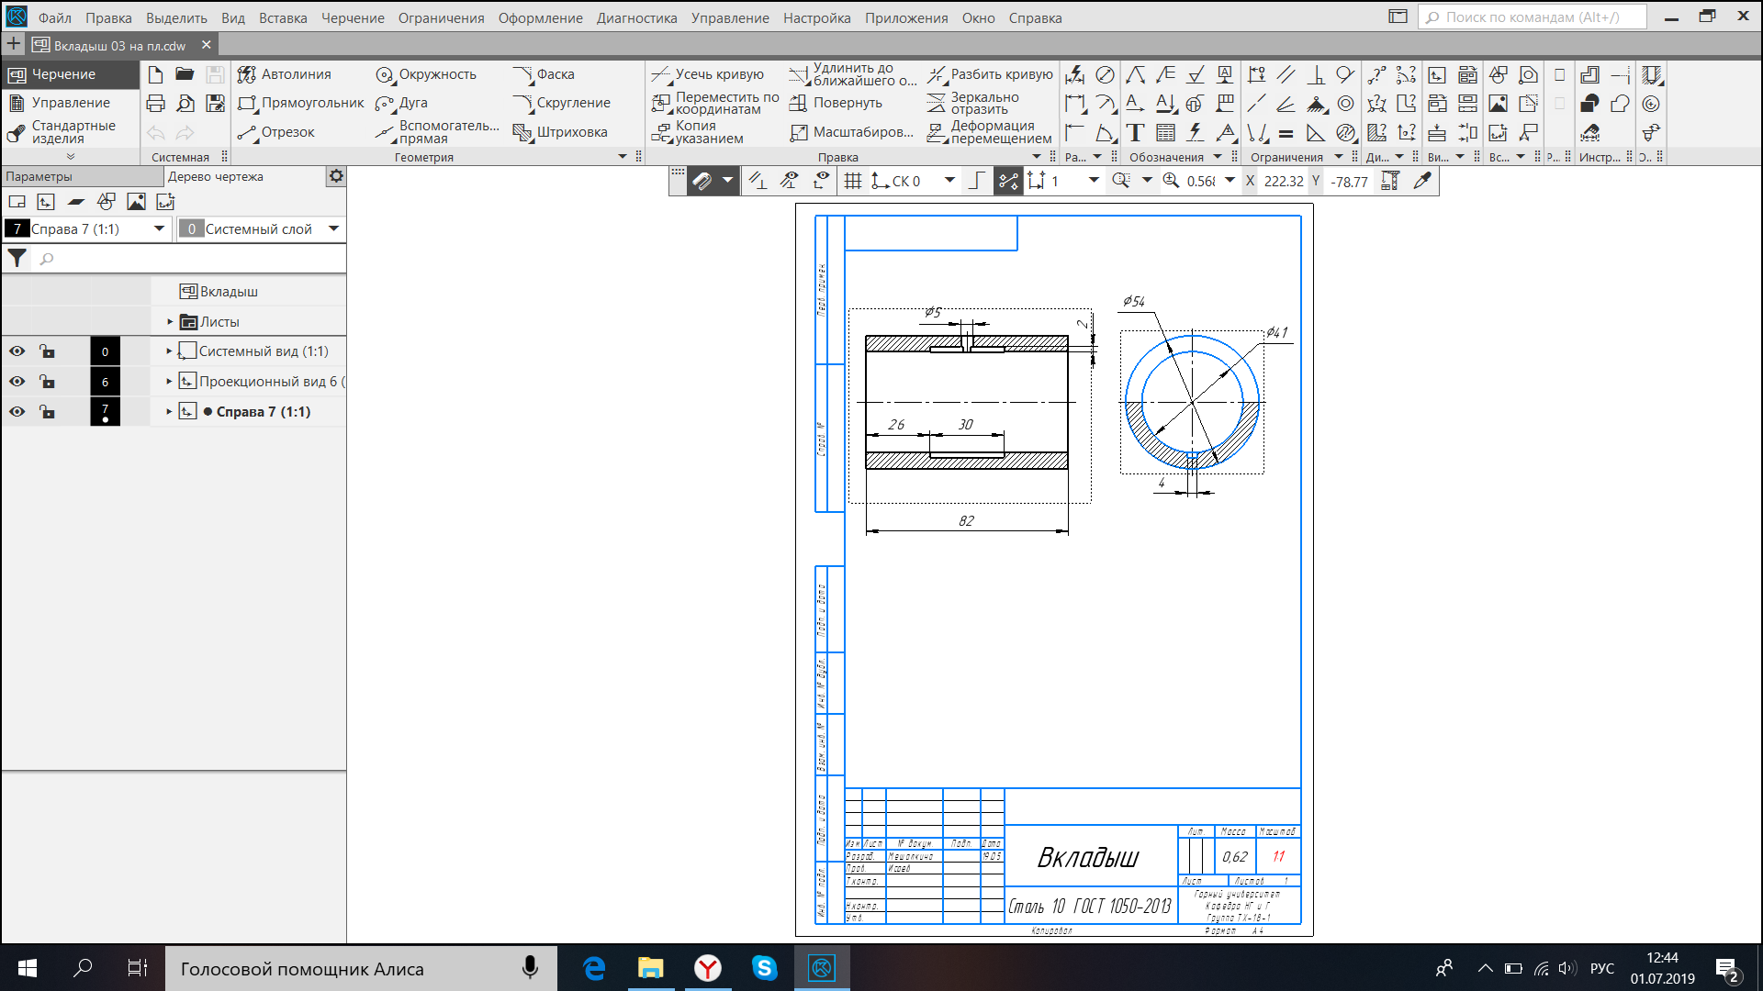Viewport: 1763px width, 991px height.
Task: Open the Черчение menu
Action: coord(353,17)
